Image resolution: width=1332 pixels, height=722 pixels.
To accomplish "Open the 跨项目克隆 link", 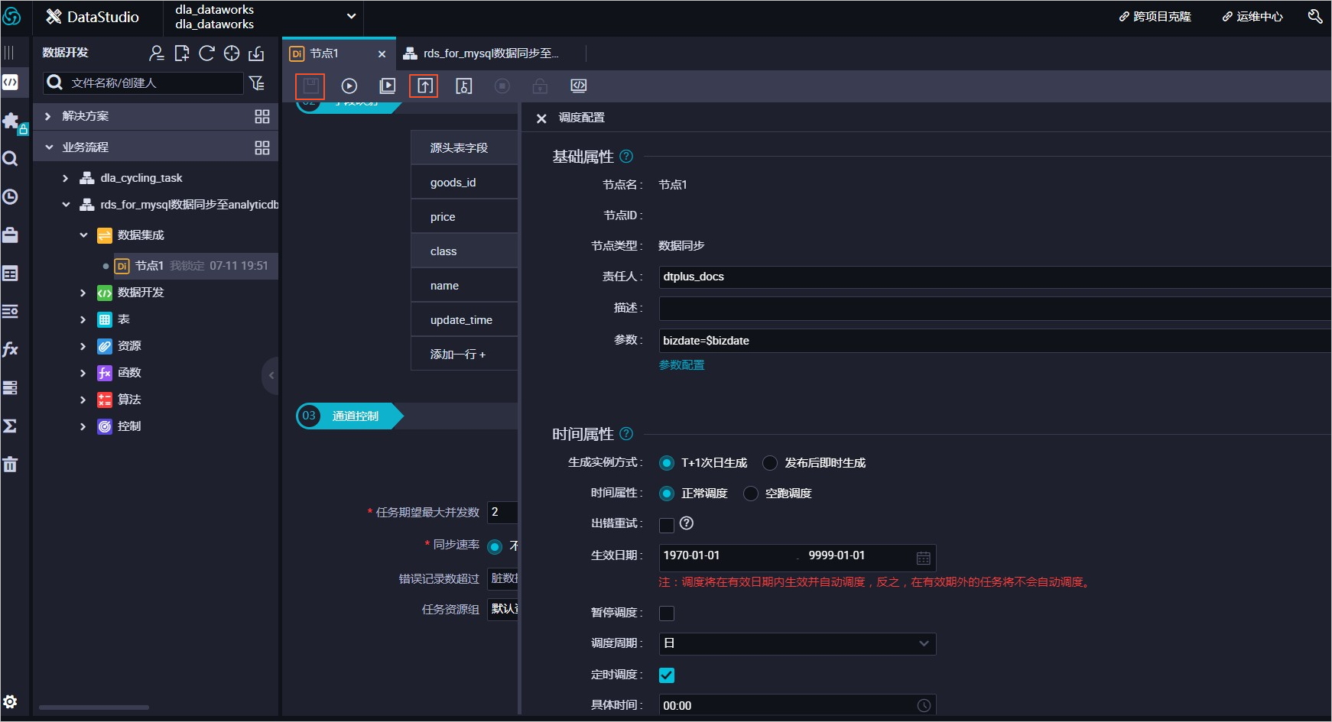I will click(1155, 16).
